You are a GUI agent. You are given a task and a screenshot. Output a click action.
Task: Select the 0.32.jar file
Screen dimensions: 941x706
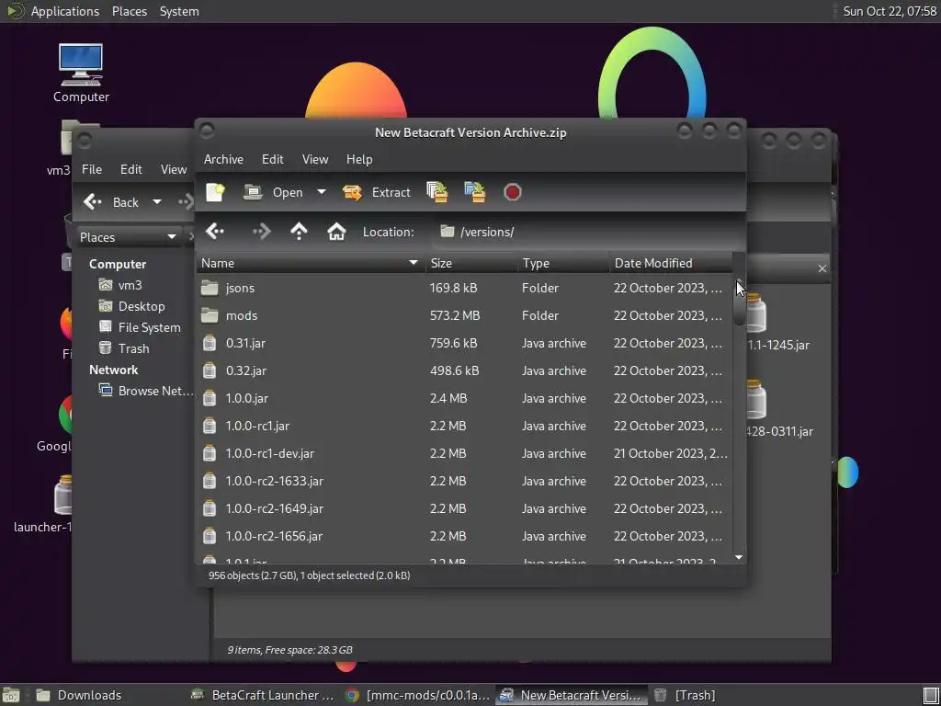(x=464, y=371)
